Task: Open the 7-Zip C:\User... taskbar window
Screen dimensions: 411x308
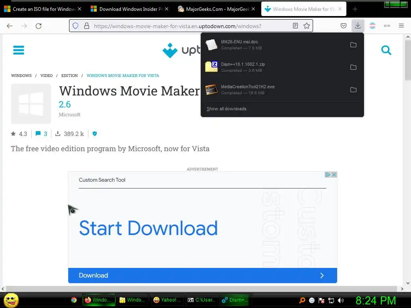Action: click(x=201, y=300)
